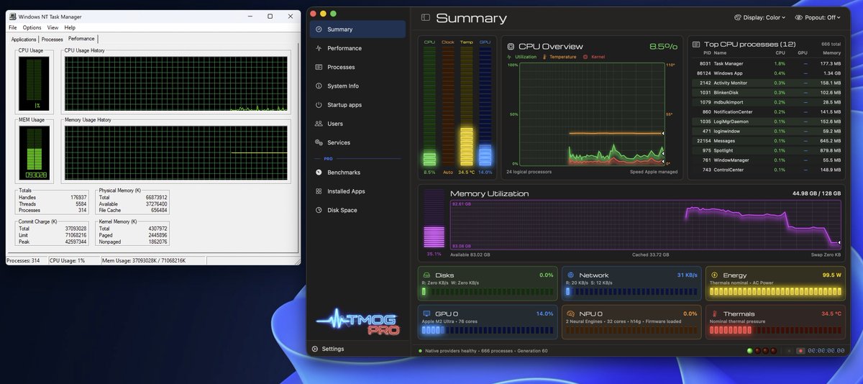Open Help menu in Task Manager

click(x=70, y=27)
